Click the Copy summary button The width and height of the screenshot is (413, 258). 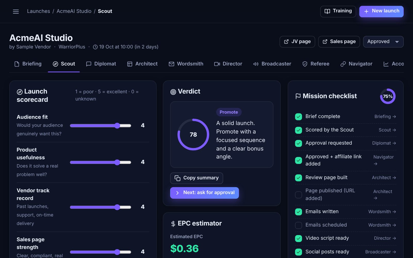196,178
